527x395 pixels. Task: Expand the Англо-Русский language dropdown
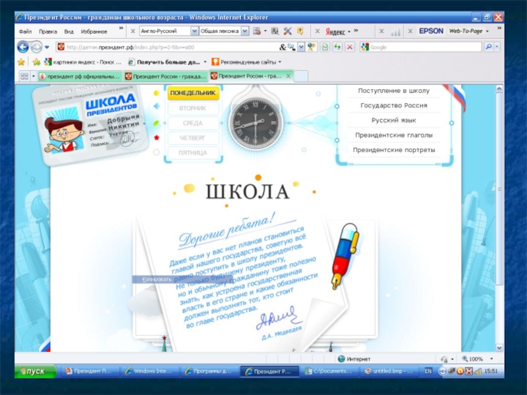pyautogui.click(x=194, y=31)
